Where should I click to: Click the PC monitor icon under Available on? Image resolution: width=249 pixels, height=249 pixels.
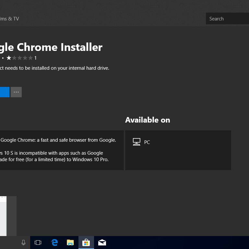(x=136, y=142)
